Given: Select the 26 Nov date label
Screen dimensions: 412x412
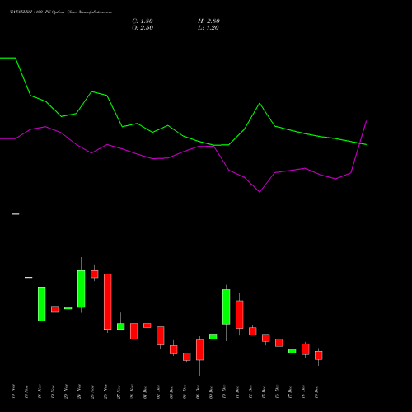Looking at the screenshot, I should (x=105, y=391).
